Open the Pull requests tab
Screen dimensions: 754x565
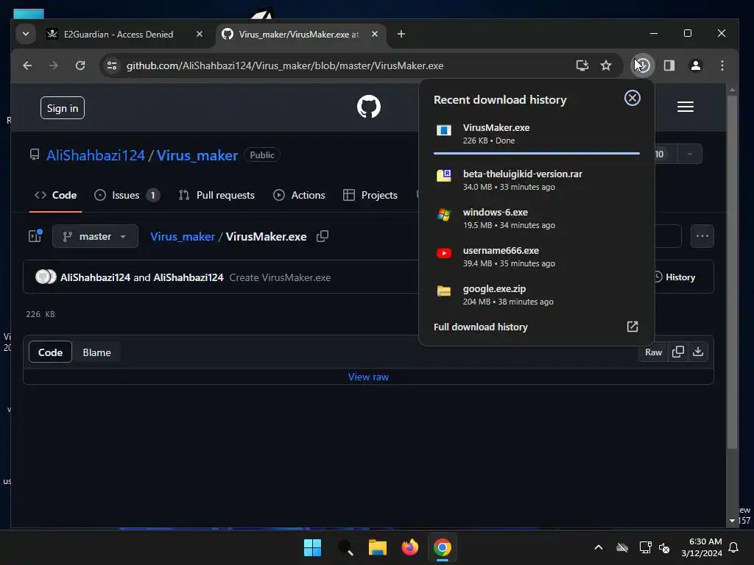coord(216,195)
